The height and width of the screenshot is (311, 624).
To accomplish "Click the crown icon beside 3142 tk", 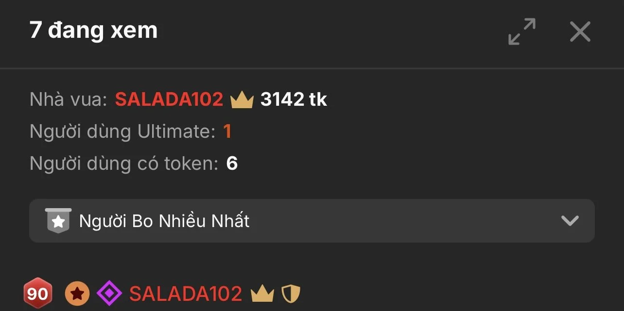I will click(242, 100).
